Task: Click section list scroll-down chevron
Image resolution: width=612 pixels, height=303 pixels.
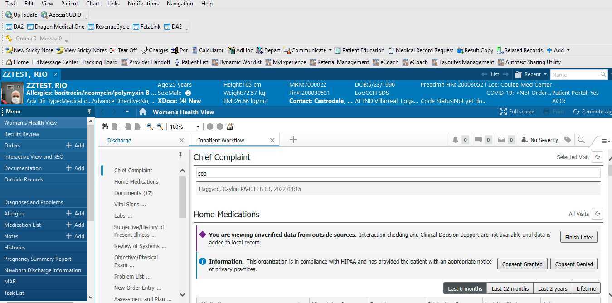Action: pos(182,294)
